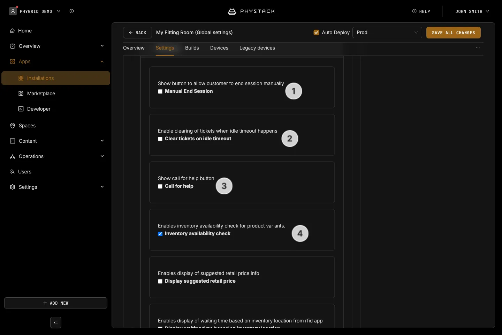Screen dimensions: 502x335
Task: Toggle the Auto Deploy checkbox
Action: click(x=317, y=32)
